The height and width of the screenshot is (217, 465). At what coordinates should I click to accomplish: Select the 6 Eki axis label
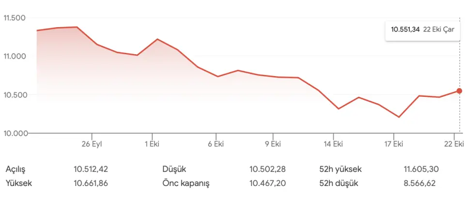pos(216,143)
